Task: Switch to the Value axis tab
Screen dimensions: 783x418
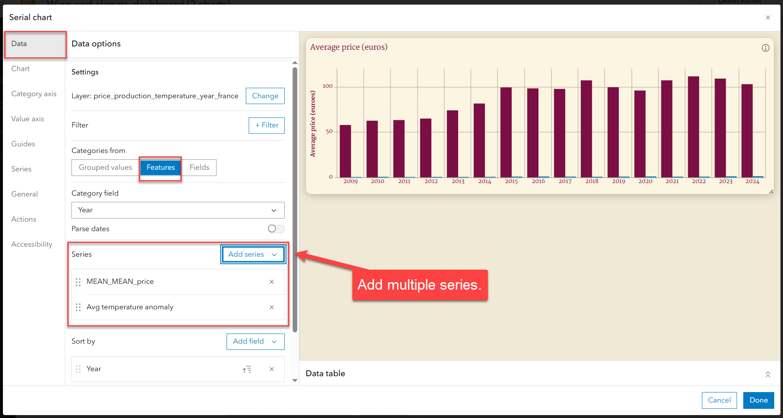Action: click(27, 119)
